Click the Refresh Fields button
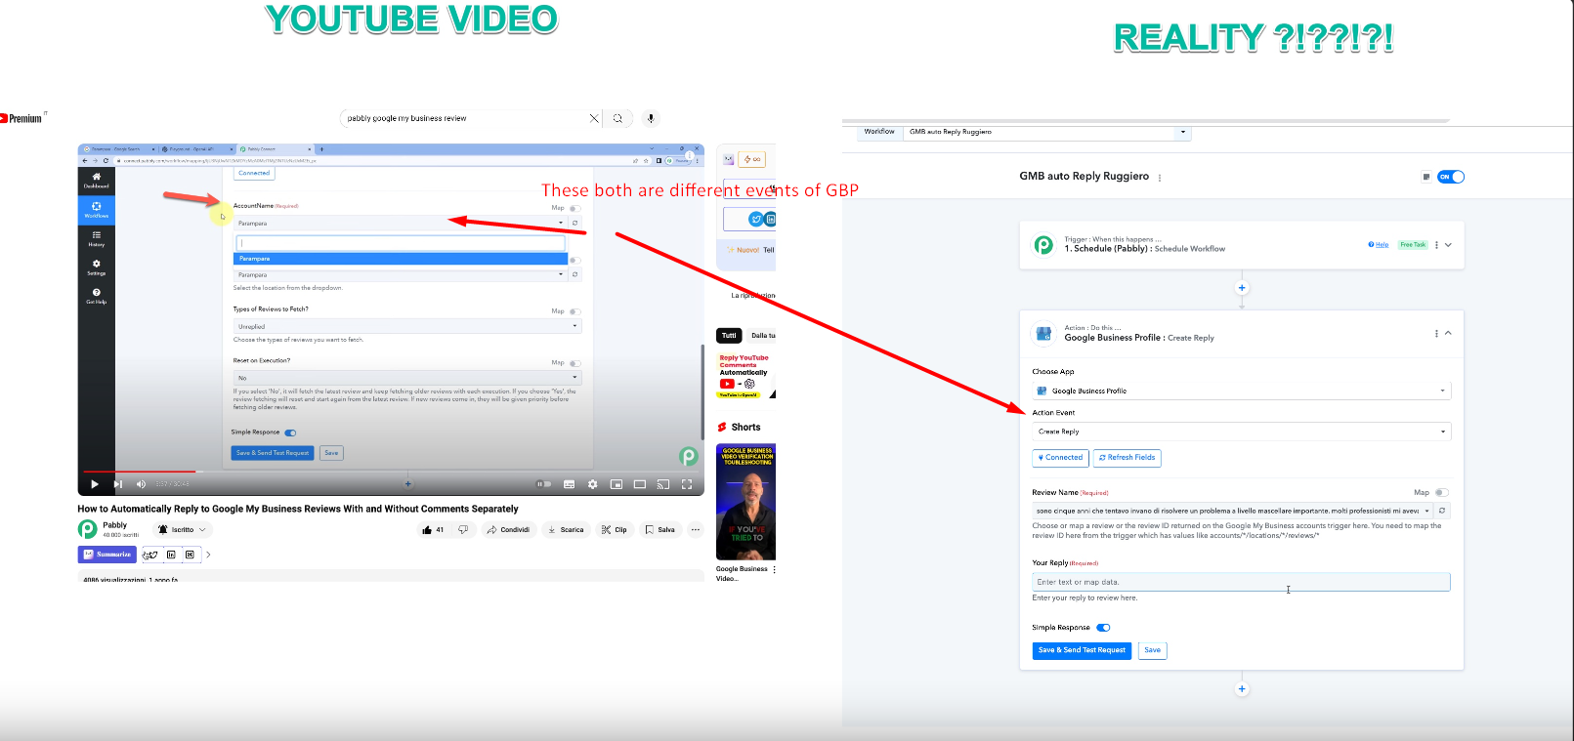Viewport: 1574px width, 741px height. (x=1127, y=458)
